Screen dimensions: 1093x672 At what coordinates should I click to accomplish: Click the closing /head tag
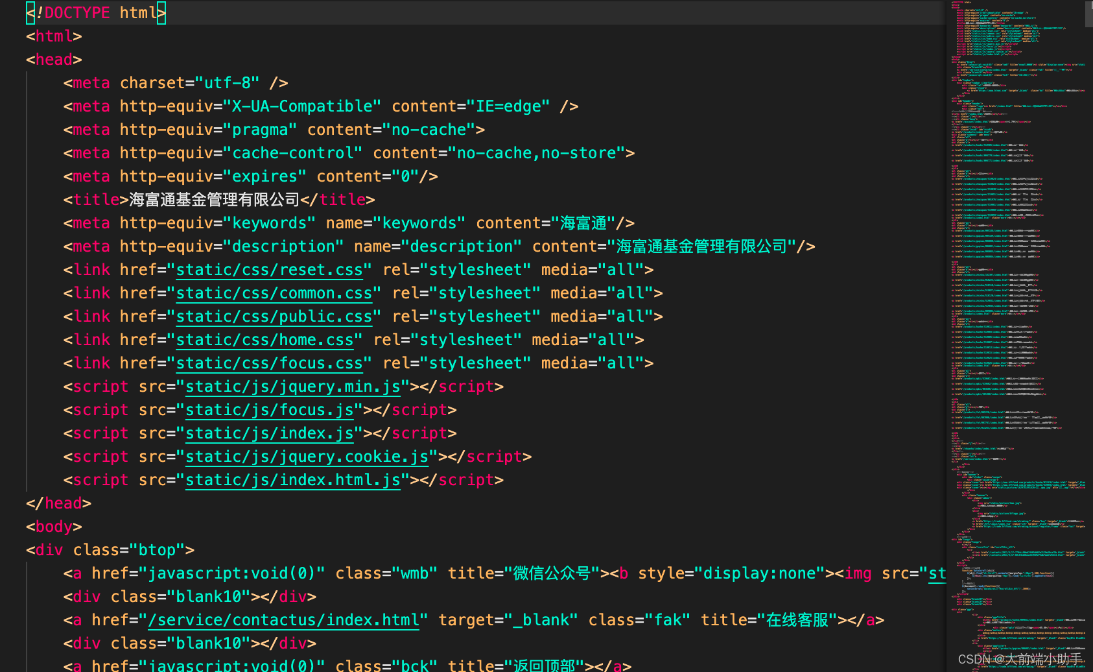click(x=58, y=503)
